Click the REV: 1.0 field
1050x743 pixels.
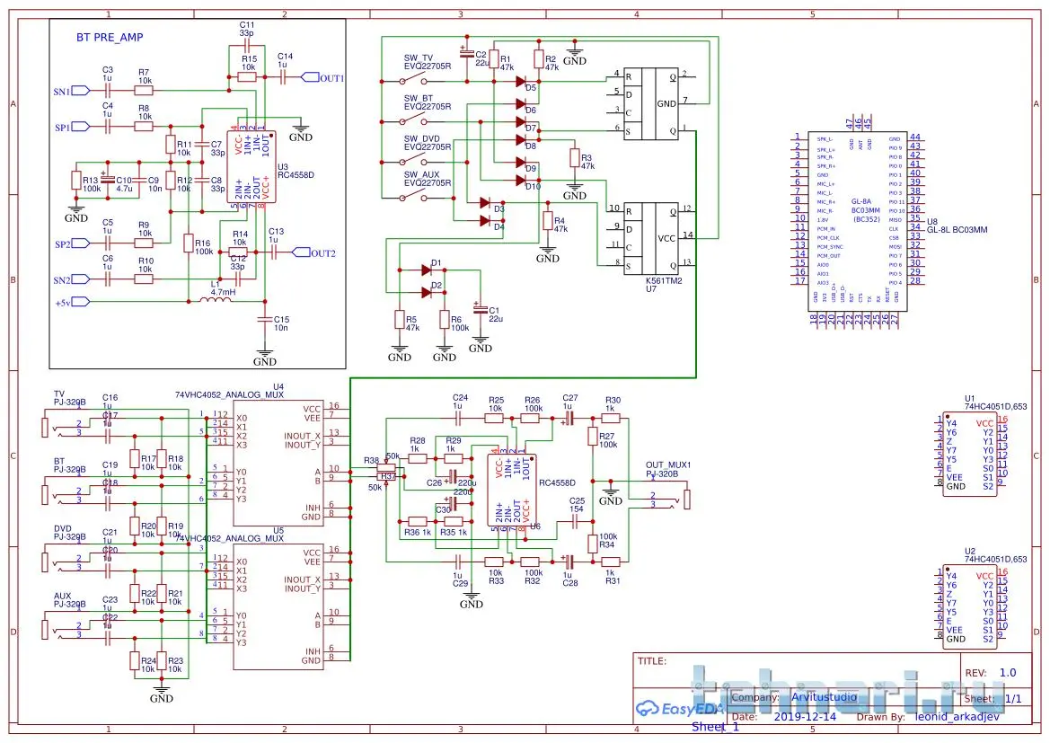point(991,673)
